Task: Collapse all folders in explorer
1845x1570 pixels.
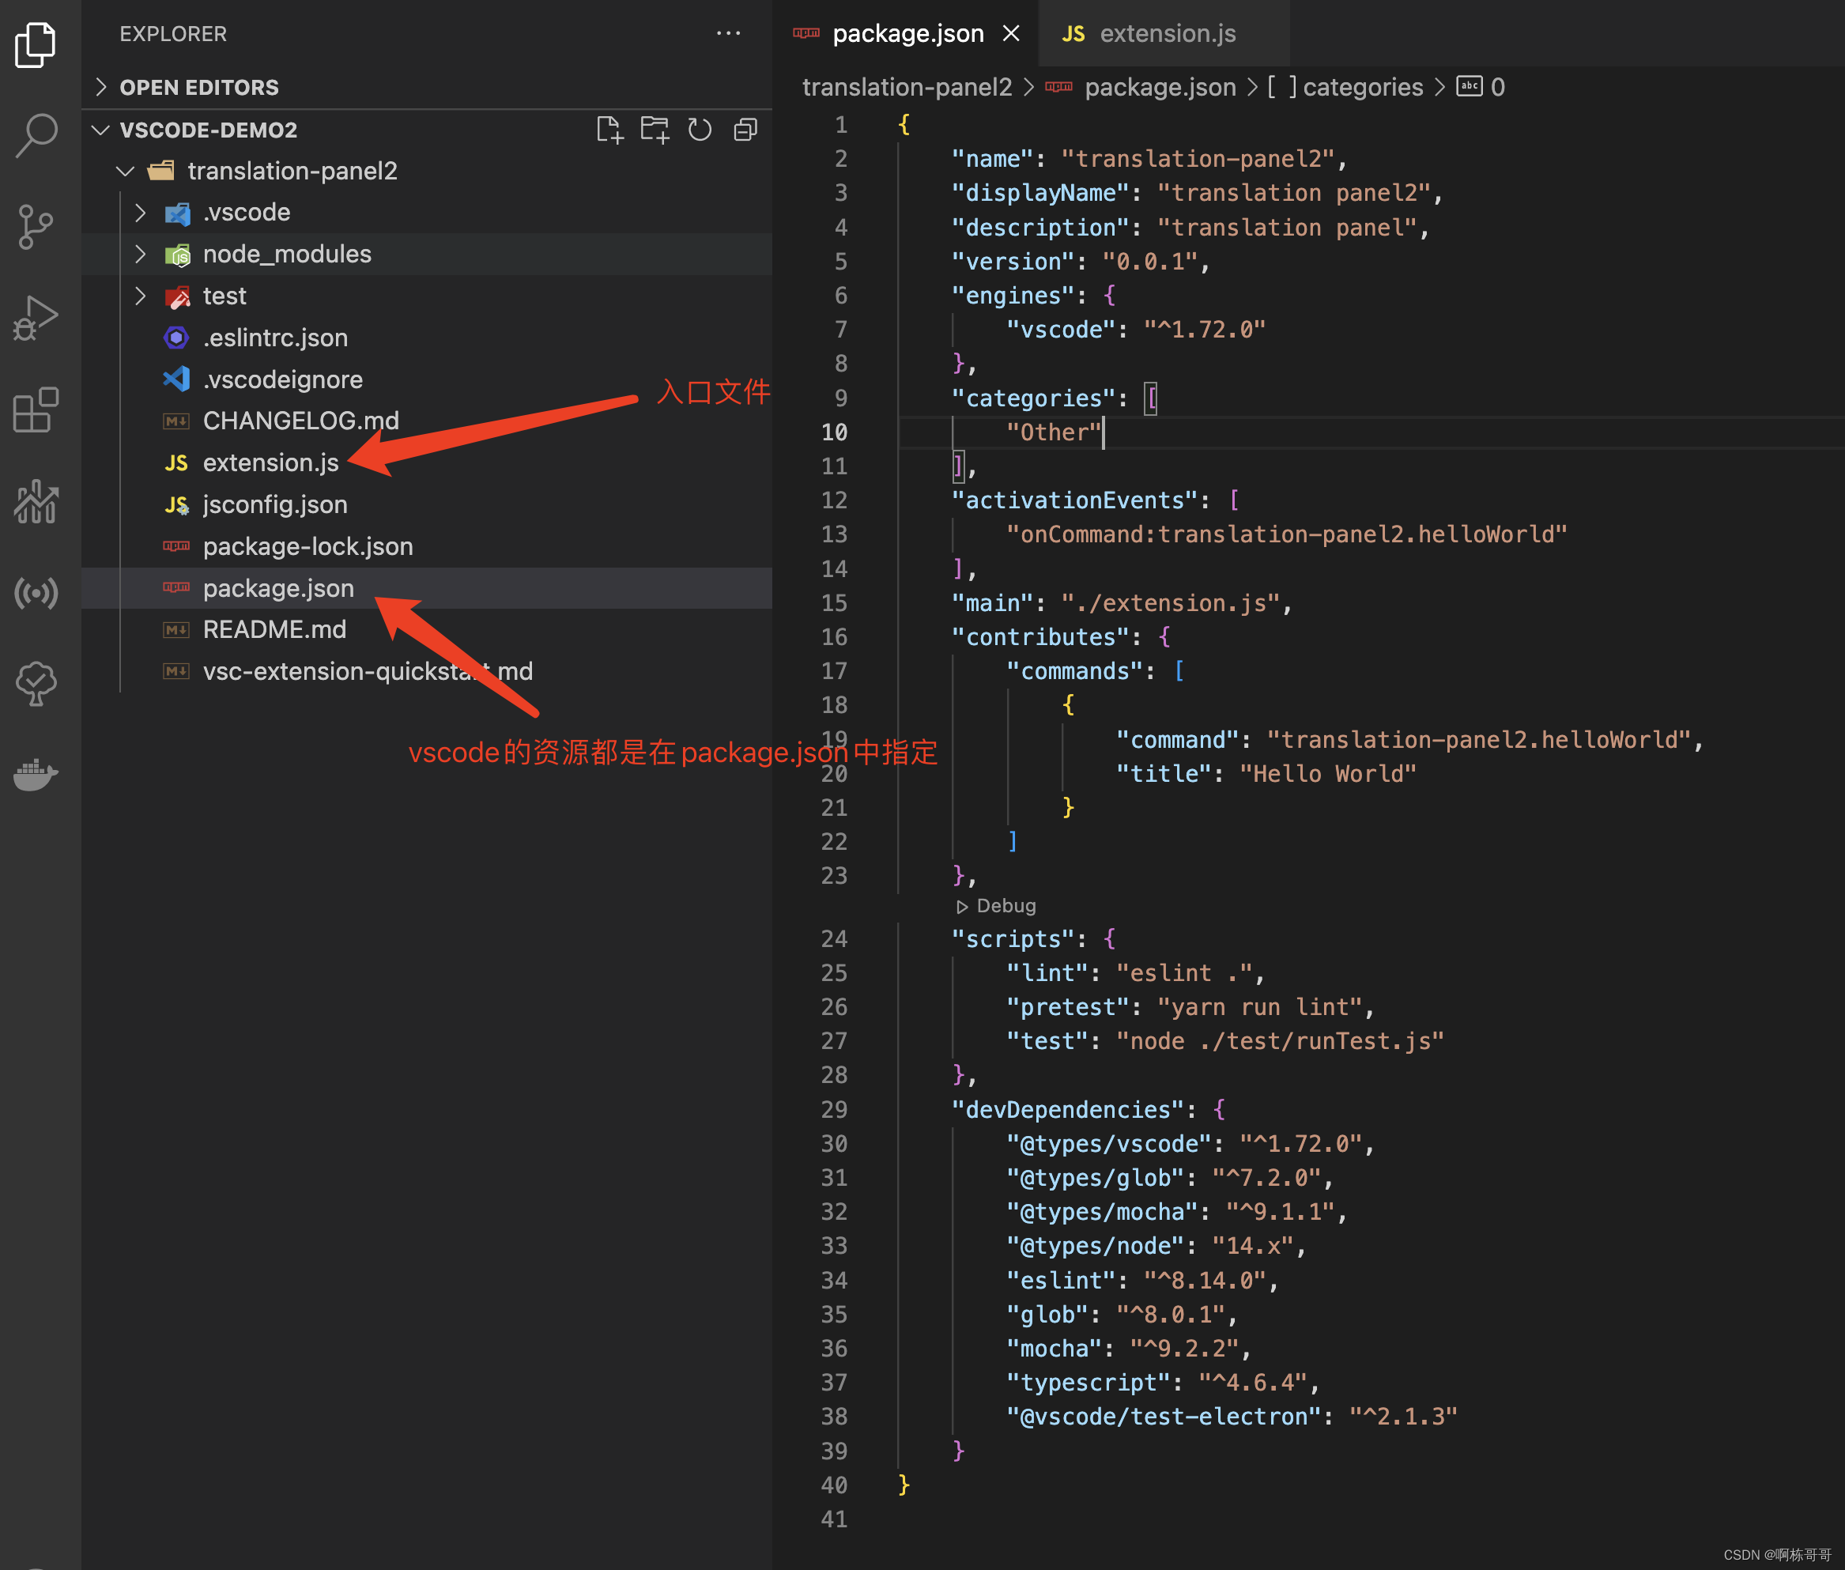Action: tap(746, 130)
